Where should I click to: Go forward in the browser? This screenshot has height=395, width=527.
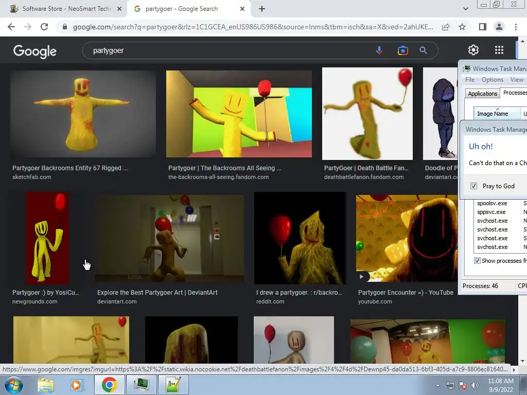pyautogui.click(x=28, y=27)
